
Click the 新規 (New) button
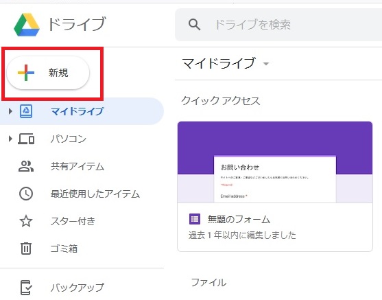click(48, 73)
